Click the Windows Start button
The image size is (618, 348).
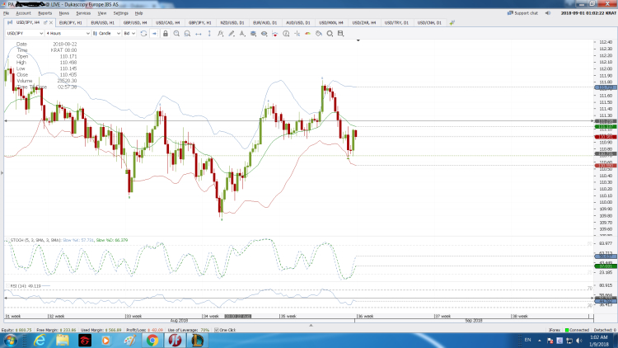[x=10, y=340]
